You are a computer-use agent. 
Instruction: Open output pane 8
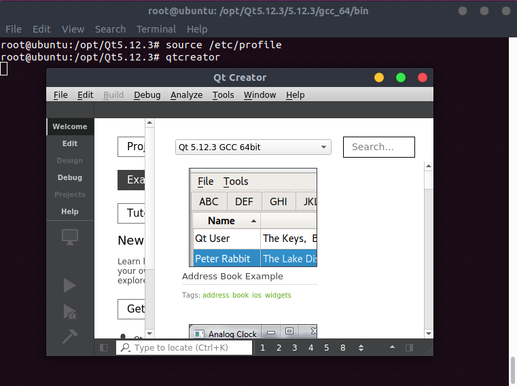coord(343,348)
